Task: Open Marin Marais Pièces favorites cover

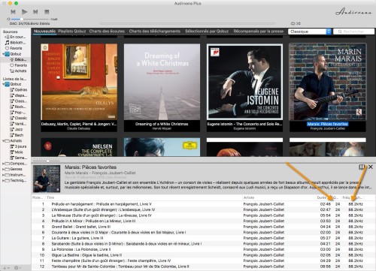Action: [x=328, y=82]
